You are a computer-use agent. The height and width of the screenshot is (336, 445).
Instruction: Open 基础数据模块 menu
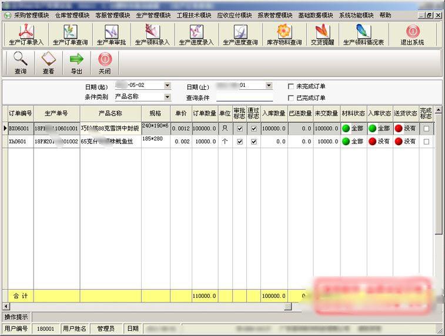(x=316, y=15)
